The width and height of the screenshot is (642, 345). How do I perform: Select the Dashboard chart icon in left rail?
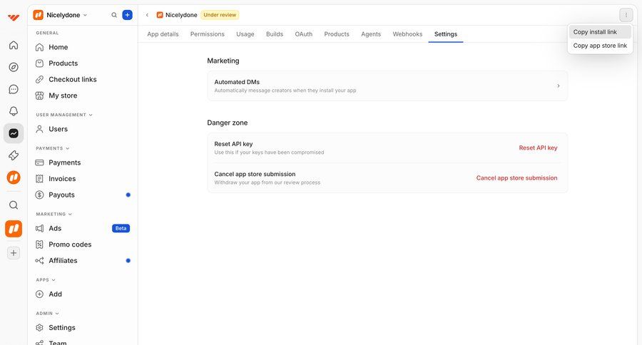click(x=14, y=133)
